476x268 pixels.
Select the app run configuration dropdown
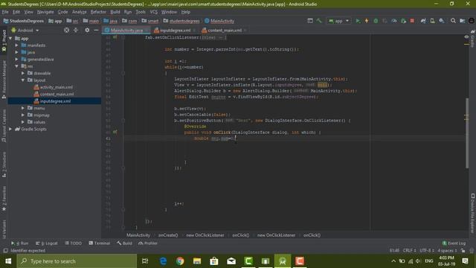338,21
